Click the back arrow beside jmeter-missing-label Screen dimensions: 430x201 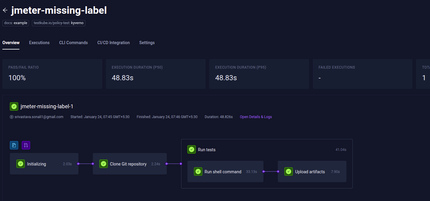(5, 10)
